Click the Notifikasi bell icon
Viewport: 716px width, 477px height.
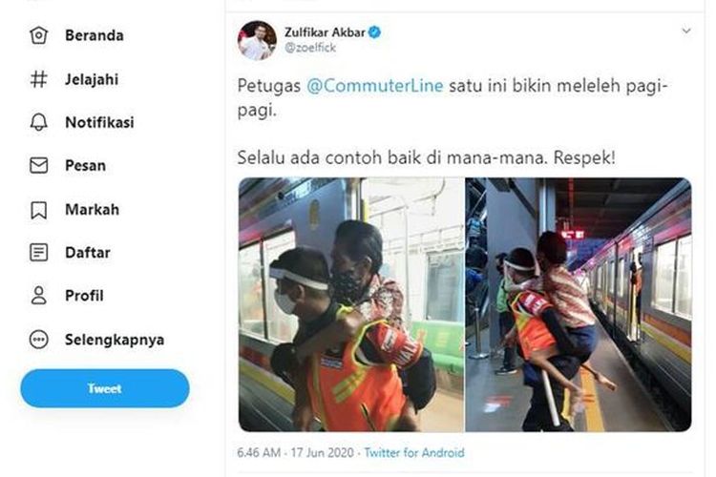39,122
